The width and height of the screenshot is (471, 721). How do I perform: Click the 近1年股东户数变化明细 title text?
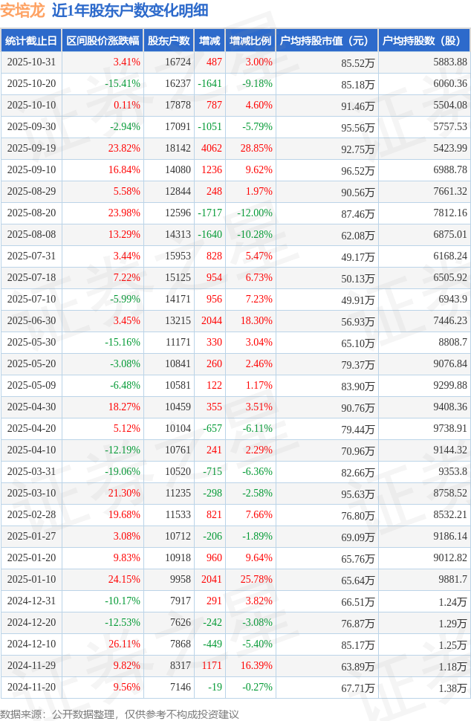pyautogui.click(x=130, y=10)
